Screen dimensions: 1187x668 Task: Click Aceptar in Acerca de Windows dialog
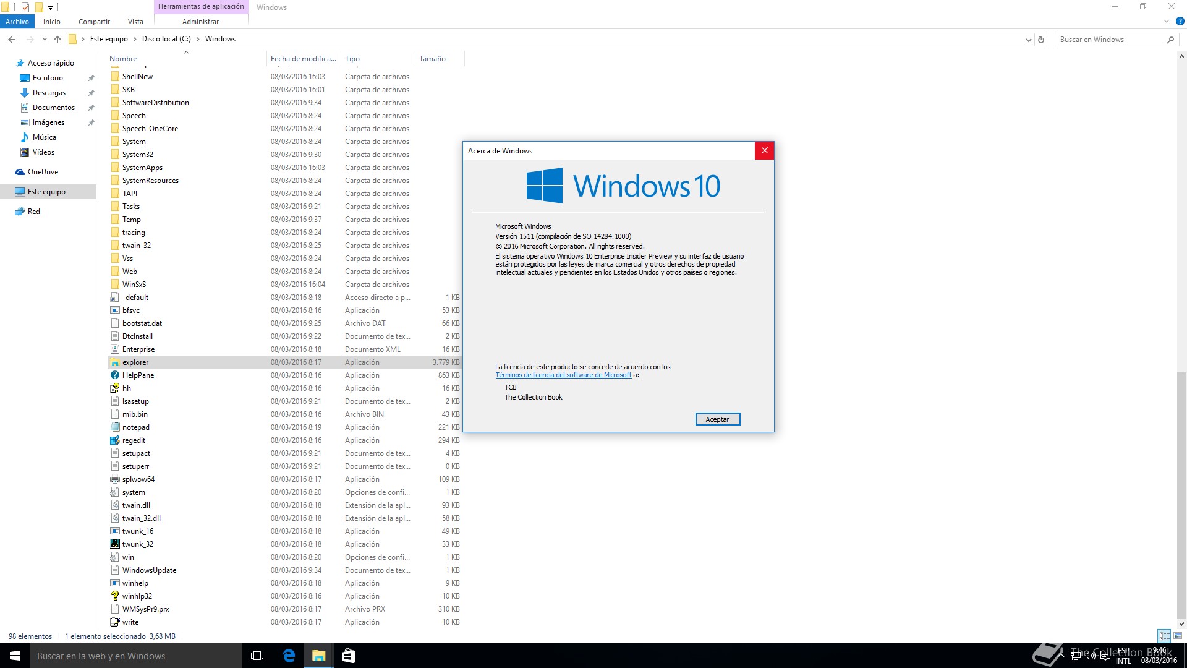click(x=717, y=419)
